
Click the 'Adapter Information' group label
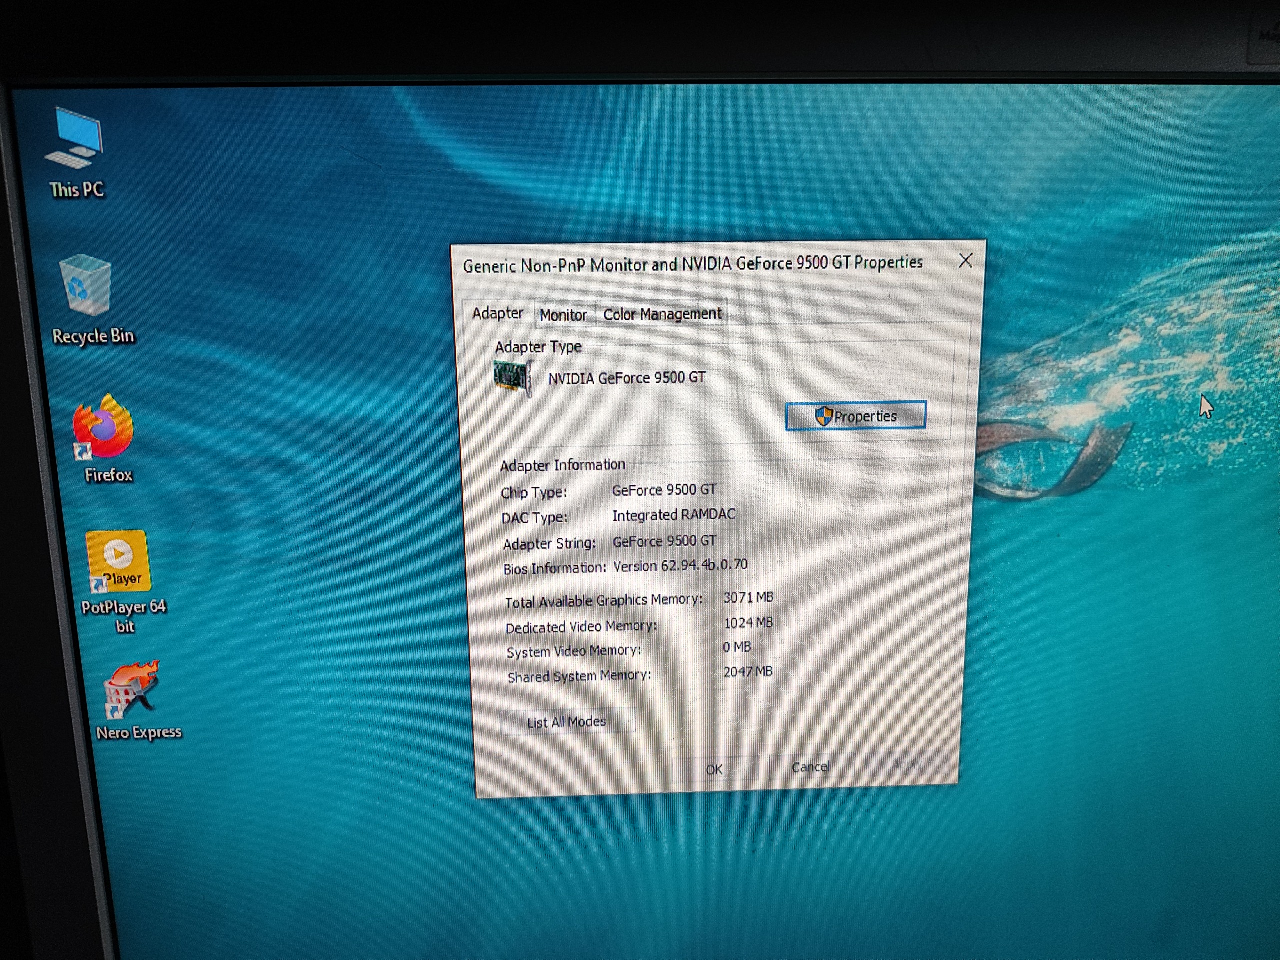[562, 465]
